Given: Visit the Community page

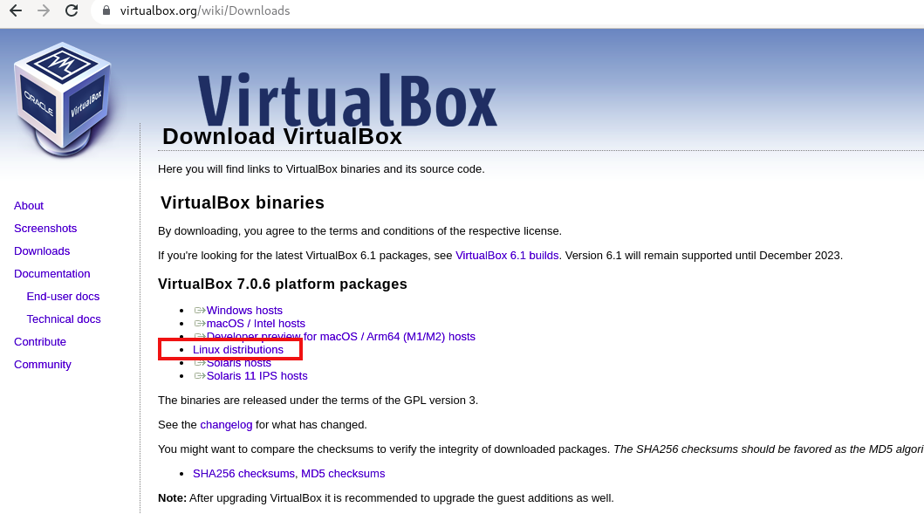Looking at the screenshot, I should click(43, 364).
